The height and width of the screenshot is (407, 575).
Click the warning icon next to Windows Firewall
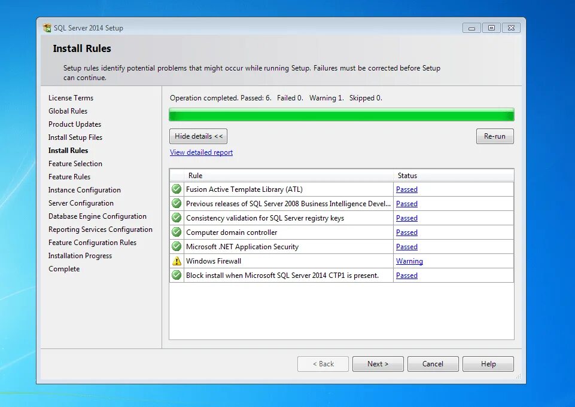pos(176,261)
